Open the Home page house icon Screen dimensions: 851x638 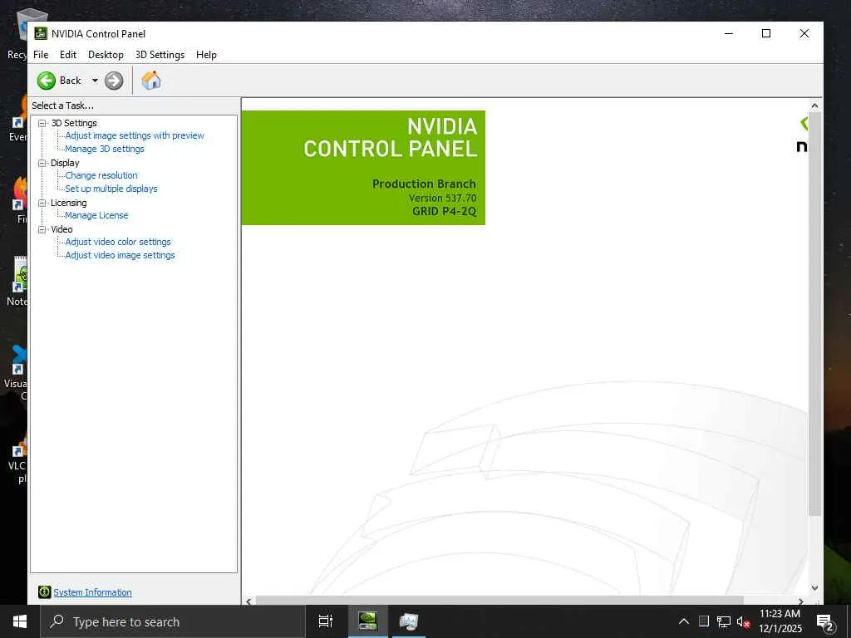151,81
